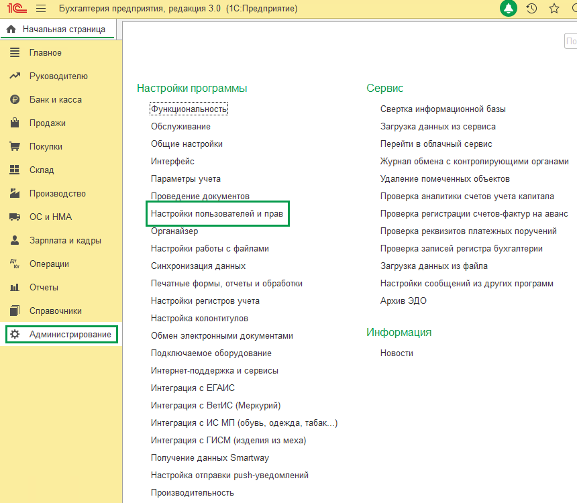Open the Главное section

[45, 52]
